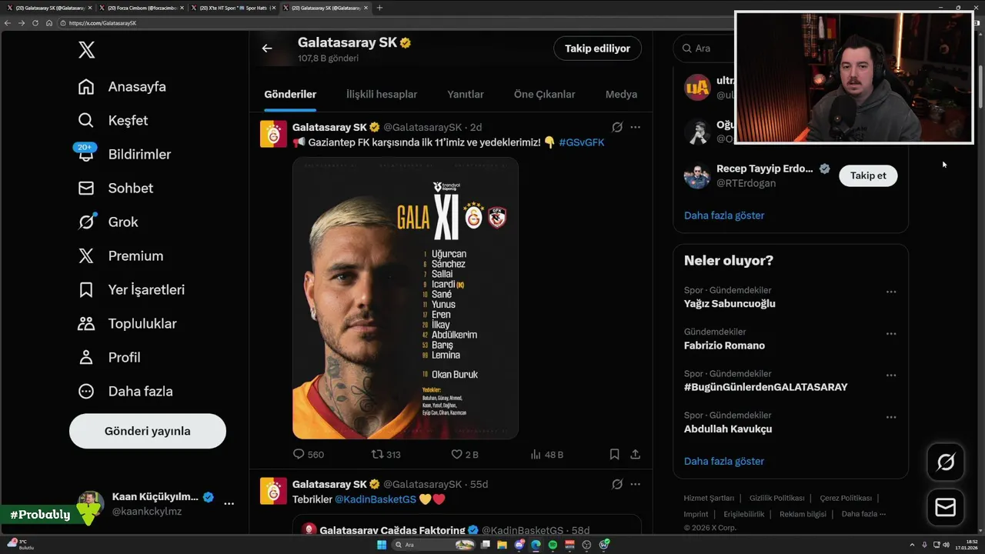985x554 pixels.
Task: Click Galatasaray SK avatar on lineup post
Action: (273, 134)
